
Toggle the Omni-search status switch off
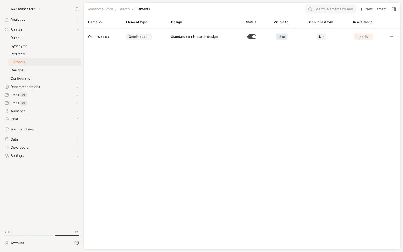[x=252, y=37]
